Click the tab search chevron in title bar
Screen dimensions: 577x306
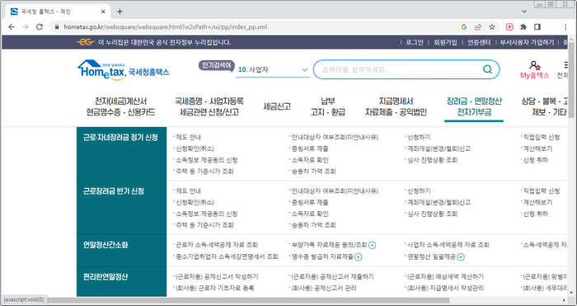point(524,12)
